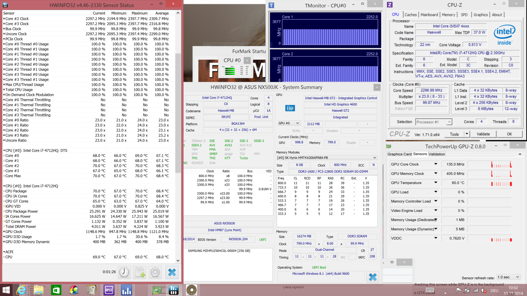Click the blue X close sensors icon
The width and height of the screenshot is (527, 296).
click(x=172, y=272)
